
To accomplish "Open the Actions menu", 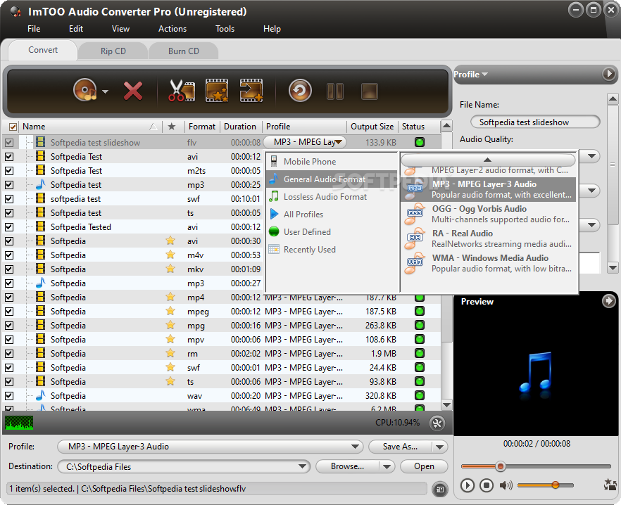I will coord(172,29).
